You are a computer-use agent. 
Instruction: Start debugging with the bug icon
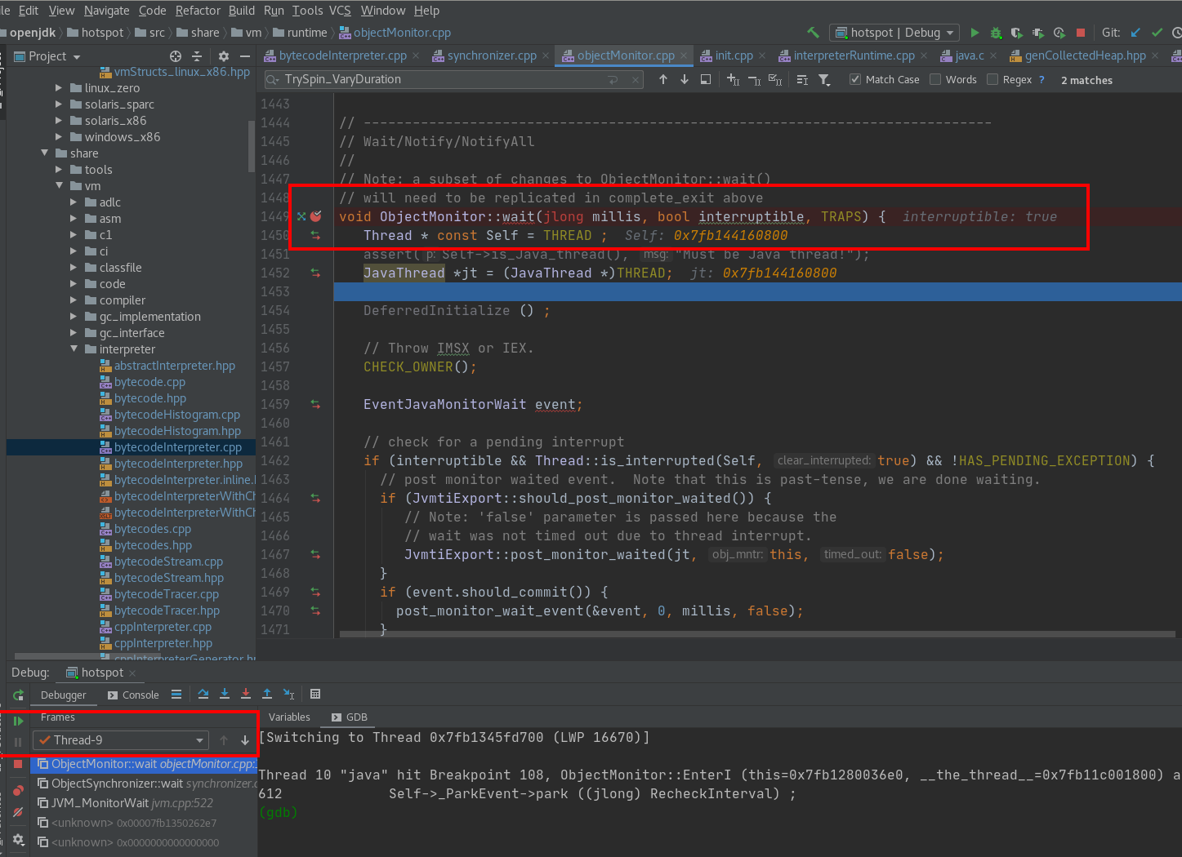tap(996, 33)
